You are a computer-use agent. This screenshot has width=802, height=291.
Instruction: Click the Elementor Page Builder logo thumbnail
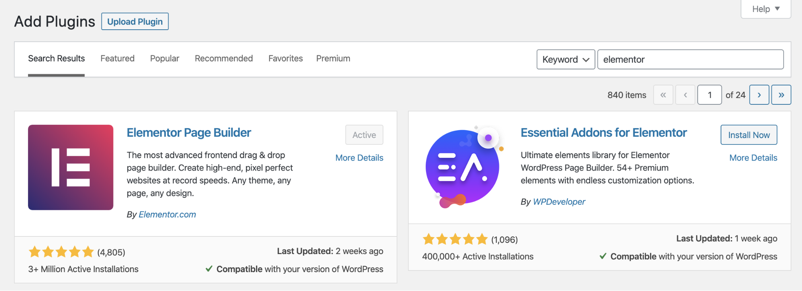coord(71,167)
